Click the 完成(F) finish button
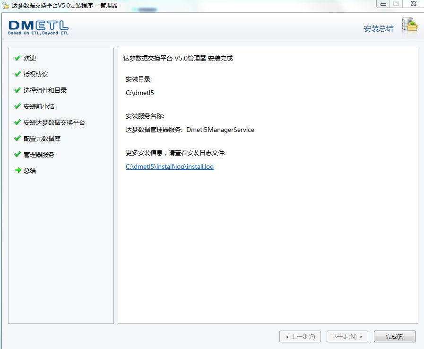424x349 pixels. [x=394, y=337]
